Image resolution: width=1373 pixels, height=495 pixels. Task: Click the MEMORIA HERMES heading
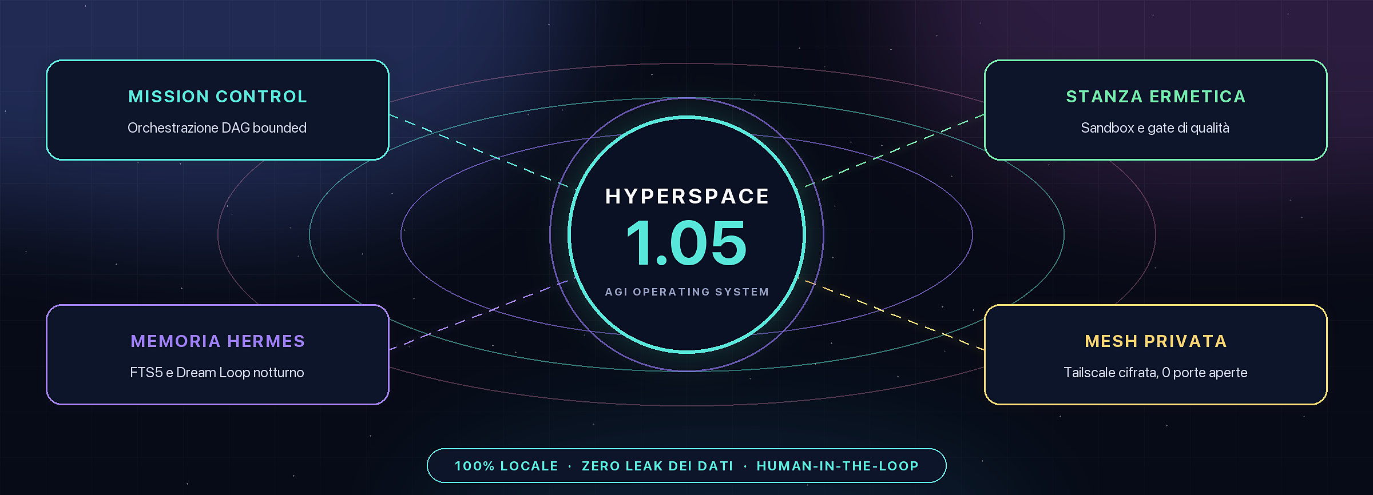(x=217, y=341)
